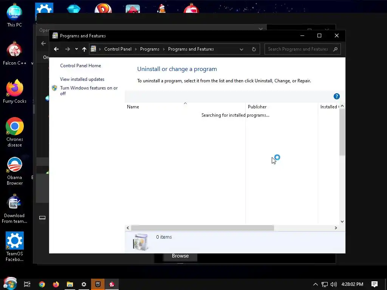Open address bar previous locations dropdown
Screen dimensions: 387x290
click(x=241, y=49)
